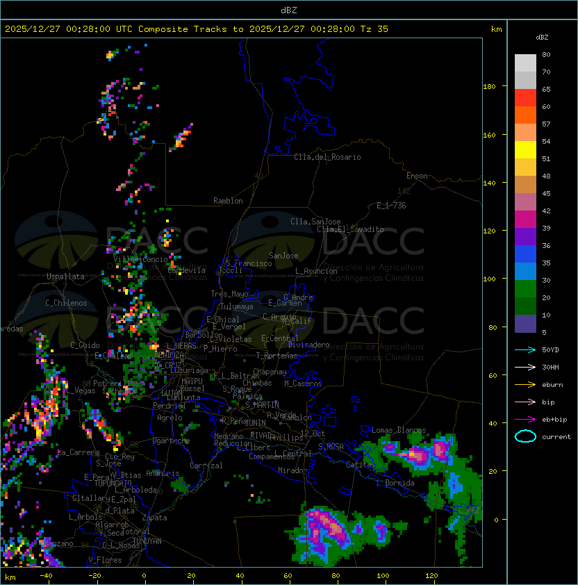Click the 'L_Asuncion' map label
578x585 pixels.
tap(316, 271)
